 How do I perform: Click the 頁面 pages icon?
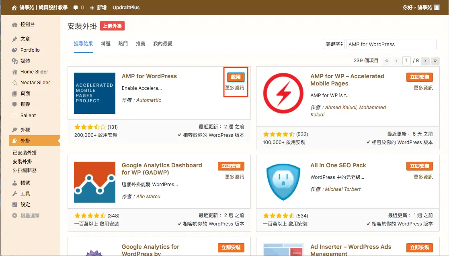click(14, 93)
